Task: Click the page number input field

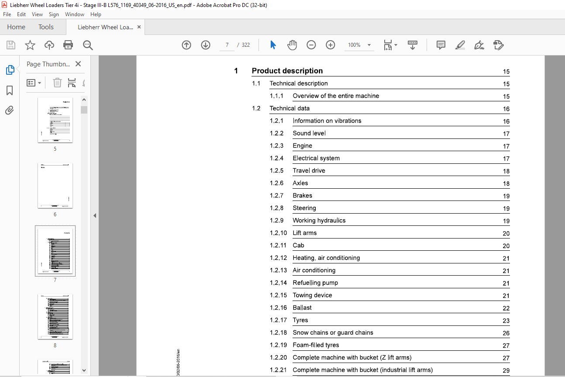Action: tap(227, 45)
